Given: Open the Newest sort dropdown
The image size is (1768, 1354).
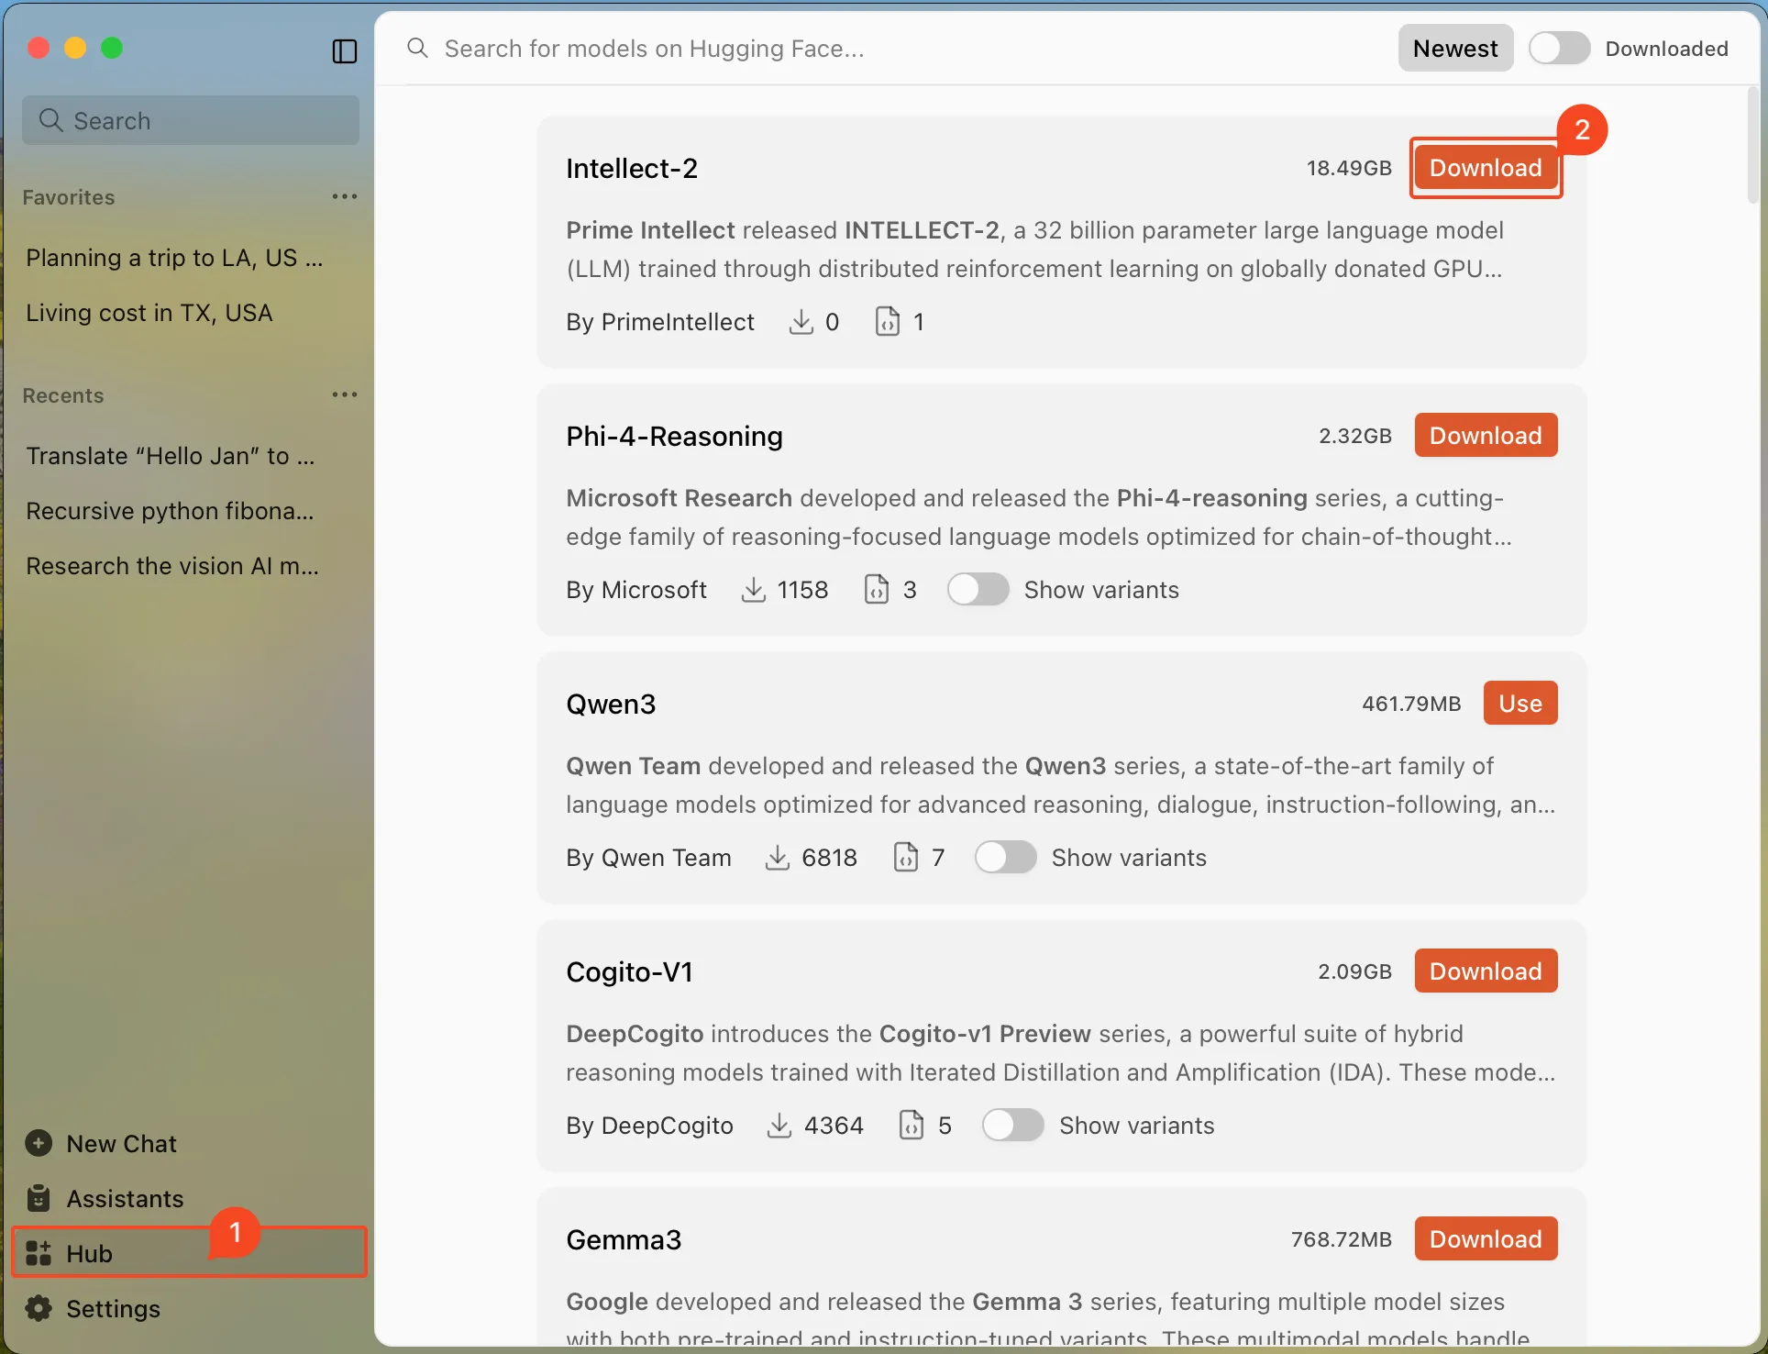Looking at the screenshot, I should (x=1455, y=48).
